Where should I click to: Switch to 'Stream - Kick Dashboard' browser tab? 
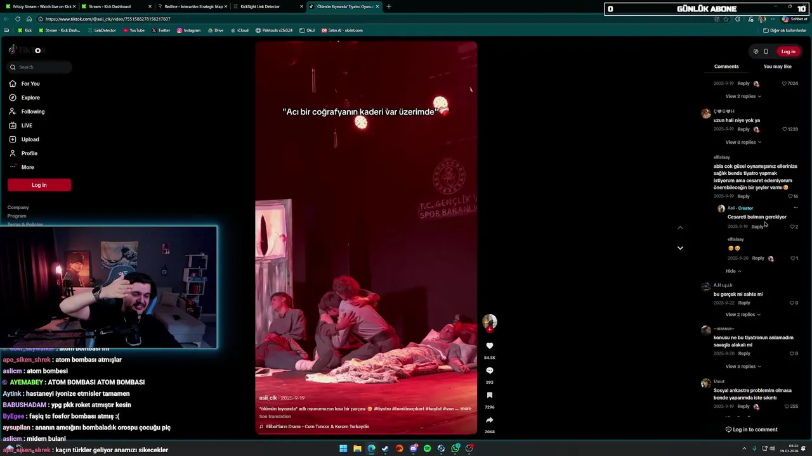116,6
